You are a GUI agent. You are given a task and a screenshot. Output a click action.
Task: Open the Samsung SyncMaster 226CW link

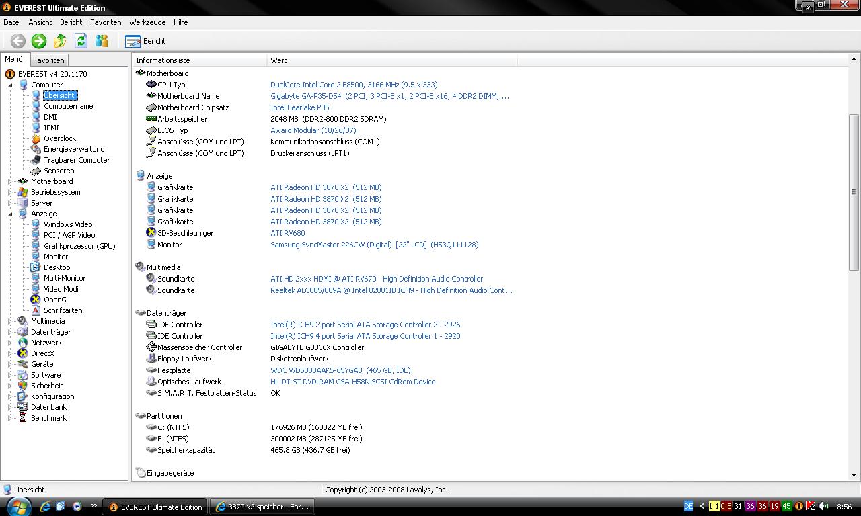pyautogui.click(x=375, y=245)
